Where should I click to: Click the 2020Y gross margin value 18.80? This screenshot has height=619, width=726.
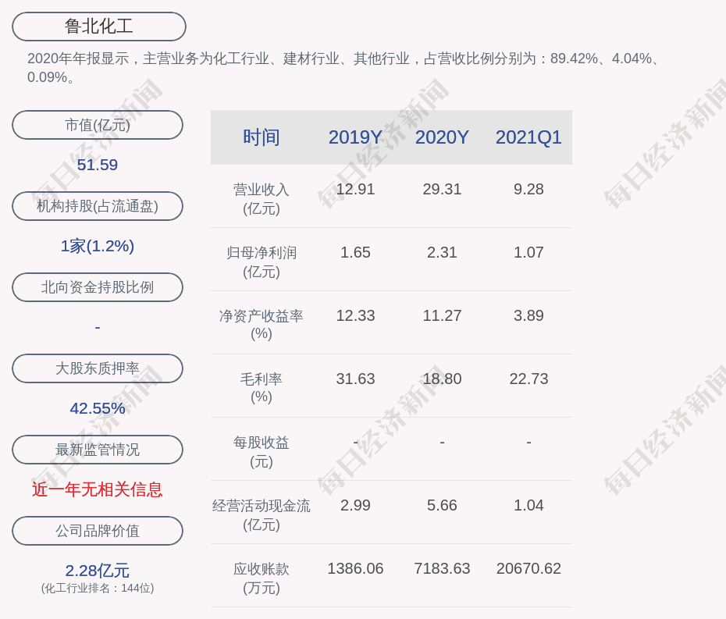point(442,379)
